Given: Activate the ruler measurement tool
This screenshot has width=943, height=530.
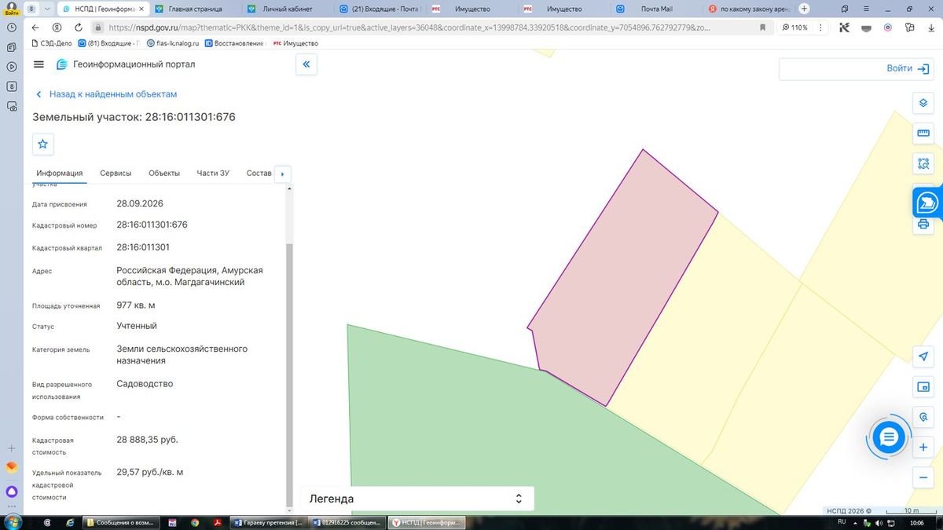Looking at the screenshot, I should 923,133.
